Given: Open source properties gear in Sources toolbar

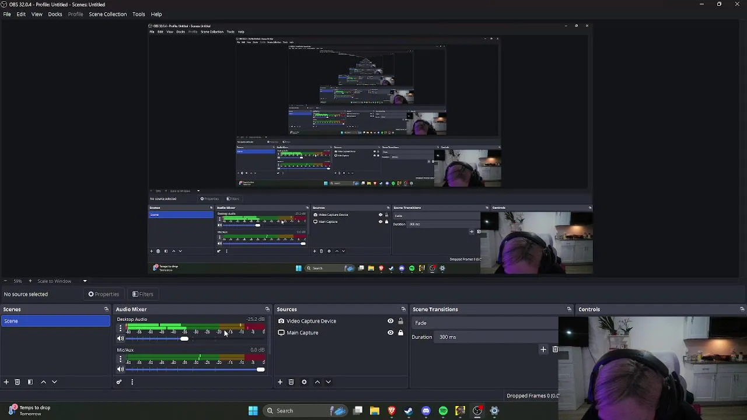Looking at the screenshot, I should point(304,382).
